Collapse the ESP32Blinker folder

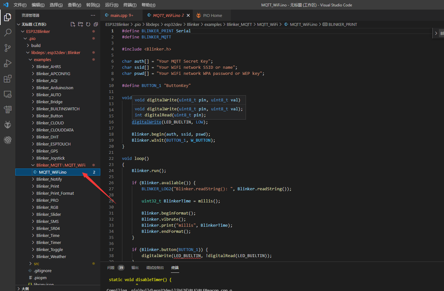click(x=58, y=31)
